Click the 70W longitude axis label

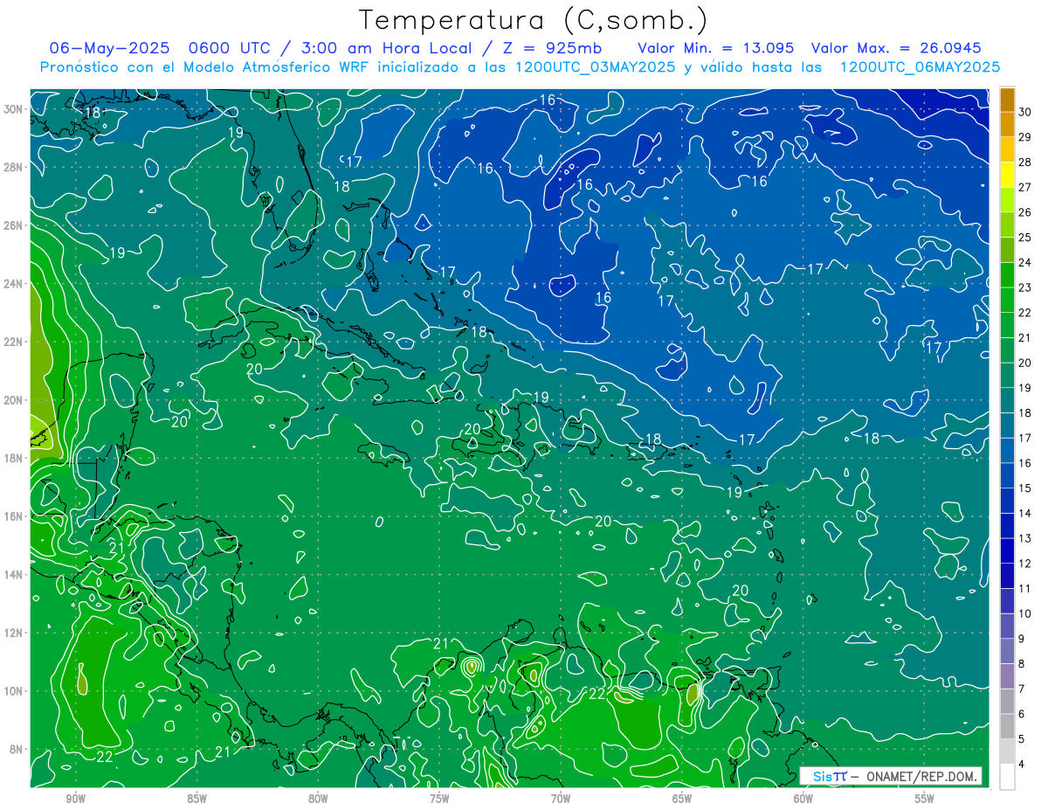pyautogui.click(x=561, y=799)
